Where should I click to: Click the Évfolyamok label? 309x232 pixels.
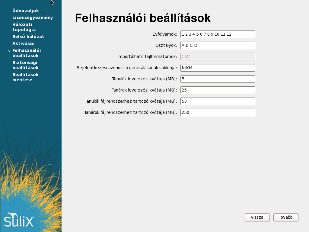[164, 34]
